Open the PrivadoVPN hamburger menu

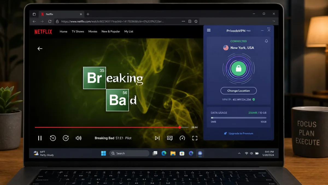(x=209, y=30)
